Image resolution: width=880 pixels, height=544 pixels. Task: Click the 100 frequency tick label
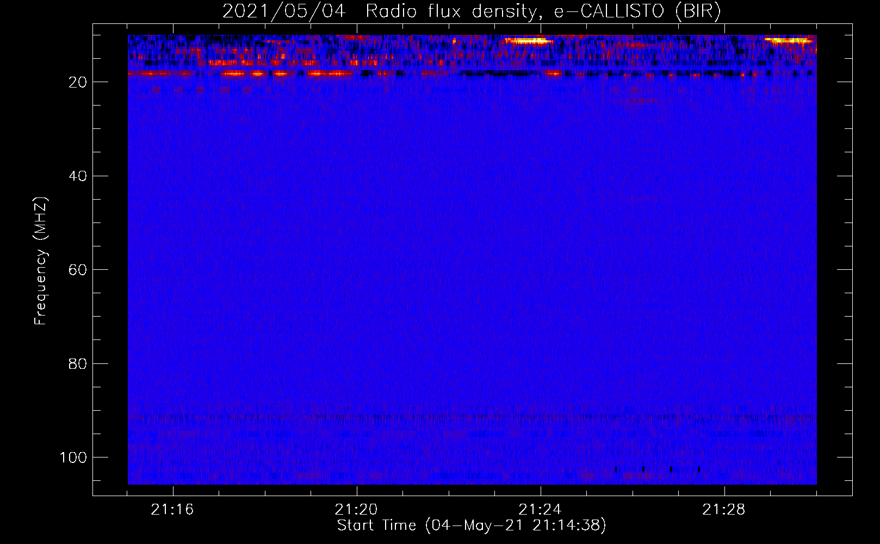click(x=74, y=458)
